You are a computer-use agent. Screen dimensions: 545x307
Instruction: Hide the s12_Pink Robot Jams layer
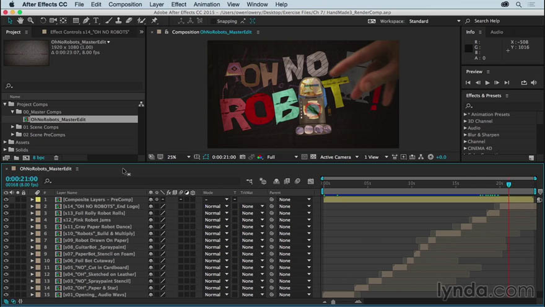(x=6, y=220)
